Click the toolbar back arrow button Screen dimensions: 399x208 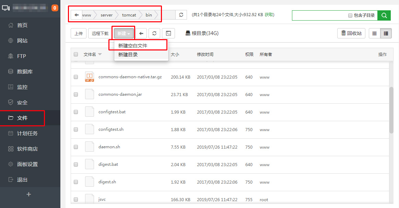click(141, 33)
